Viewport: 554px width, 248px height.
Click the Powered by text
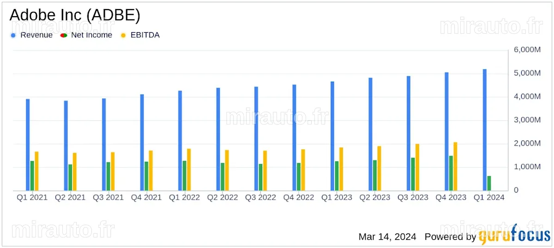pos(450,237)
